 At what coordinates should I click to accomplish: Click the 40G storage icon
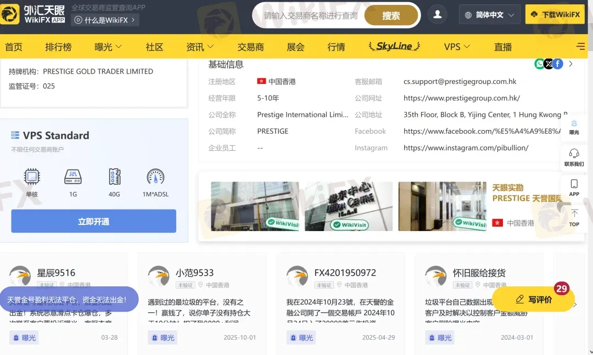(115, 177)
